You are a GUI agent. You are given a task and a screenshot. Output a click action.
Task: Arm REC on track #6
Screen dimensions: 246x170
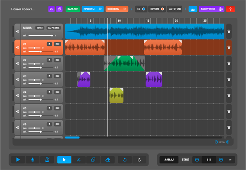[x=58, y=124]
